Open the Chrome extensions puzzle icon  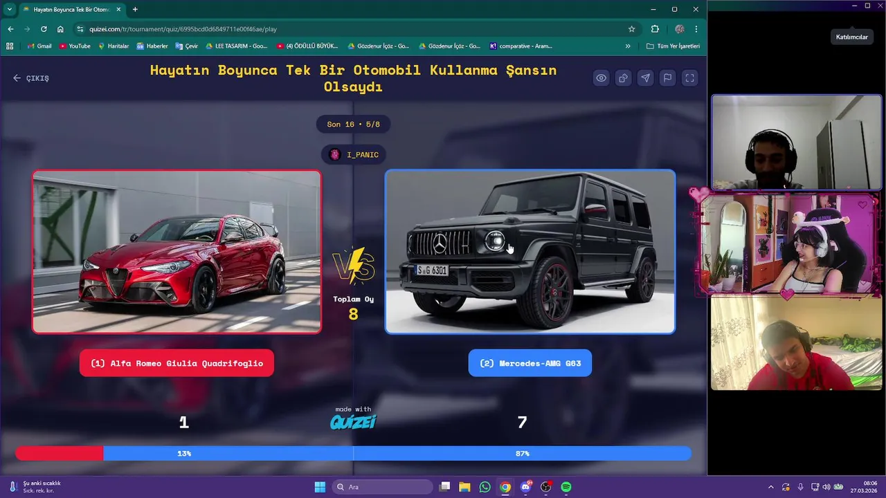coord(655,29)
